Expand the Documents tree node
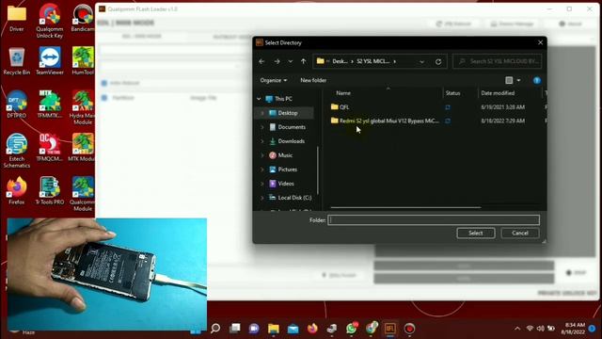The image size is (602, 339). click(x=262, y=127)
